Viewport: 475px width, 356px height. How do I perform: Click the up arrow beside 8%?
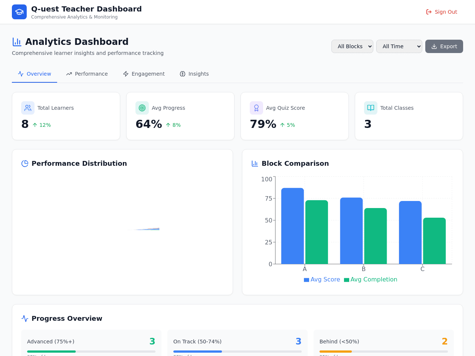[168, 125]
